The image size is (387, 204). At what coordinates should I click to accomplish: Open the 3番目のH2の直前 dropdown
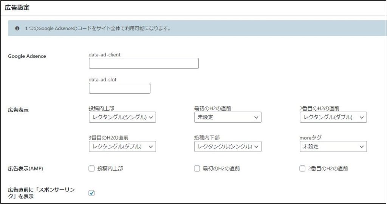(122, 147)
